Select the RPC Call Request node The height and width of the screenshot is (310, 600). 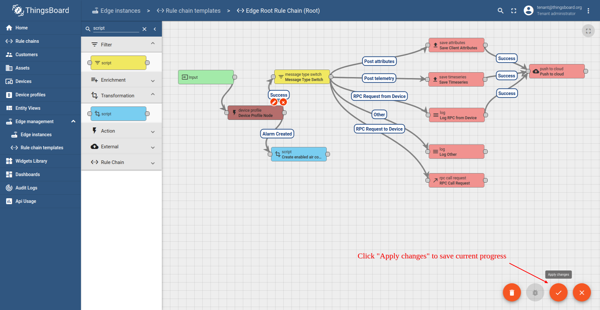click(x=456, y=180)
